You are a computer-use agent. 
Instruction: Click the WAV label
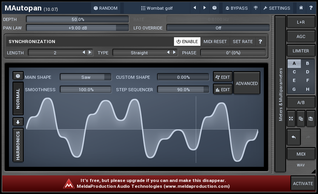coord(301,165)
